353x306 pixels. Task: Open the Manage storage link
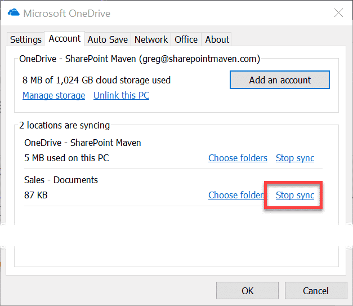(54, 96)
